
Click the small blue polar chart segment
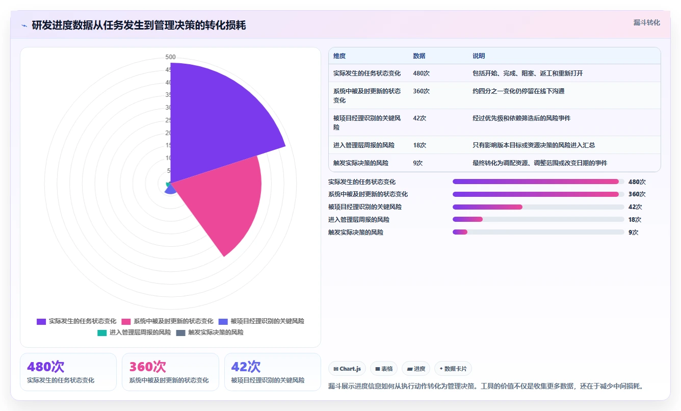click(x=171, y=189)
